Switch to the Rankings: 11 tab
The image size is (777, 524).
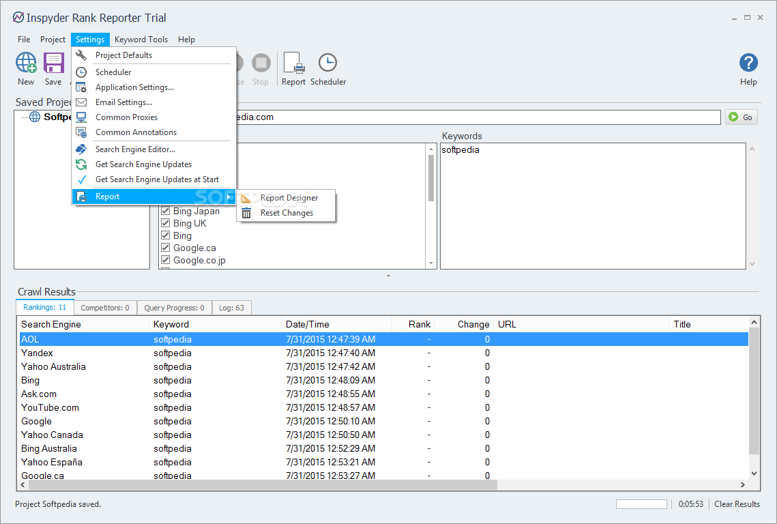point(44,307)
